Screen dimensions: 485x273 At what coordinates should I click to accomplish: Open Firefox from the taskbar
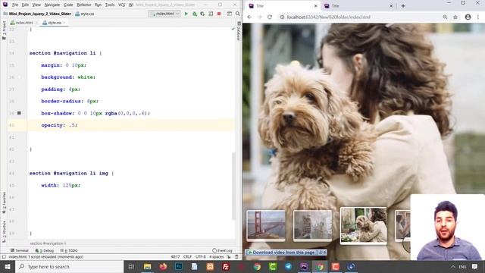click(163, 266)
